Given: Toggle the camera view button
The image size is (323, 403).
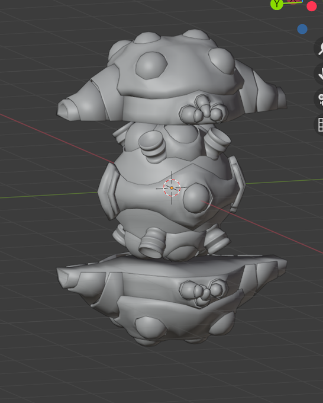Looking at the screenshot, I should [x=319, y=100].
